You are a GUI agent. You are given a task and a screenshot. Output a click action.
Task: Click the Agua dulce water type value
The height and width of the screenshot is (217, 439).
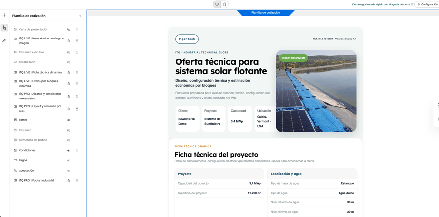tap(346, 193)
